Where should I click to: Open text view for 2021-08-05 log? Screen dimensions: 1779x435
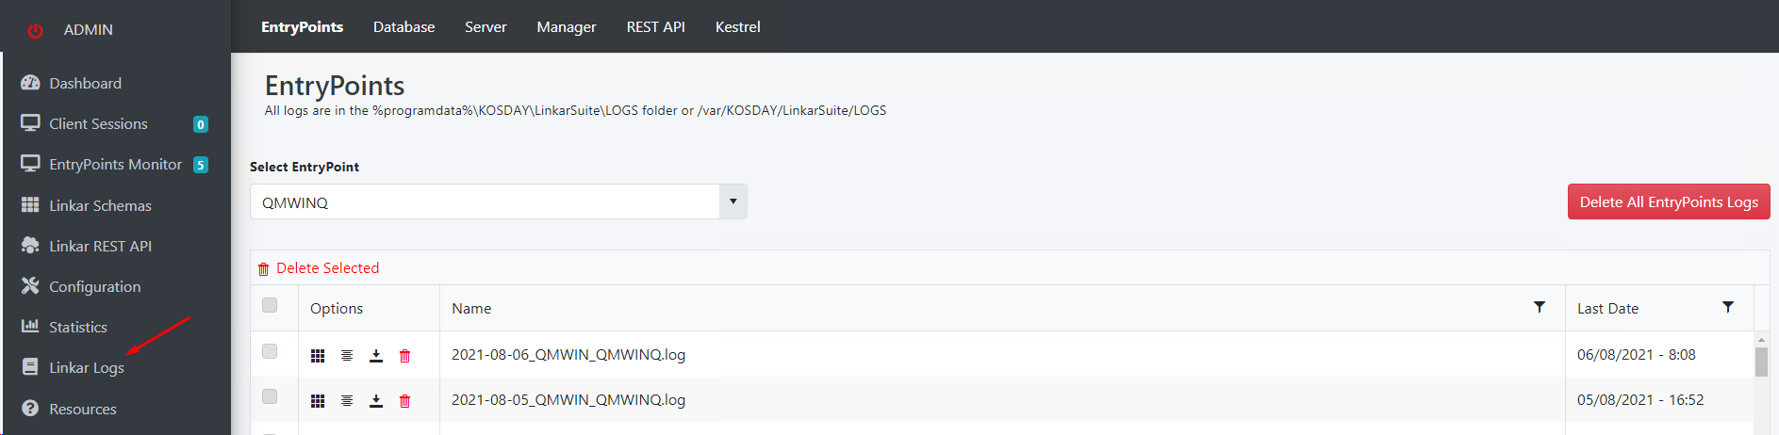347,401
